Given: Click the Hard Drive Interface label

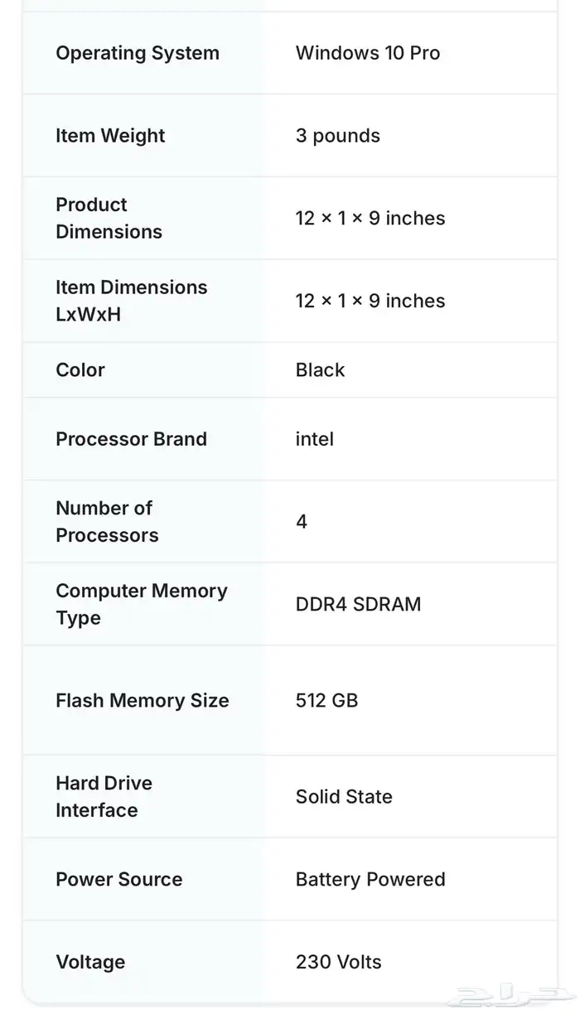Looking at the screenshot, I should (104, 796).
